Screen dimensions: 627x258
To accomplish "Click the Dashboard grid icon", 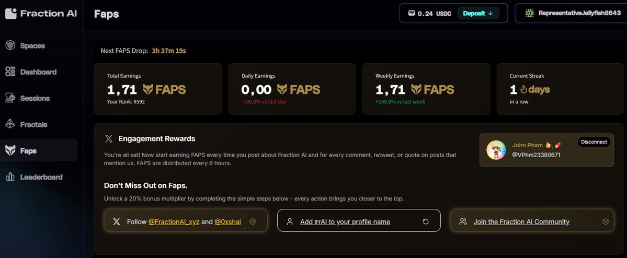I will (x=10, y=72).
